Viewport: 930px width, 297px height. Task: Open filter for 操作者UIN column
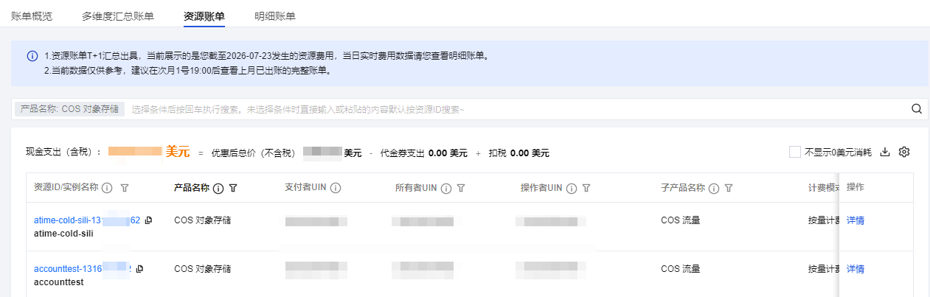(586, 189)
